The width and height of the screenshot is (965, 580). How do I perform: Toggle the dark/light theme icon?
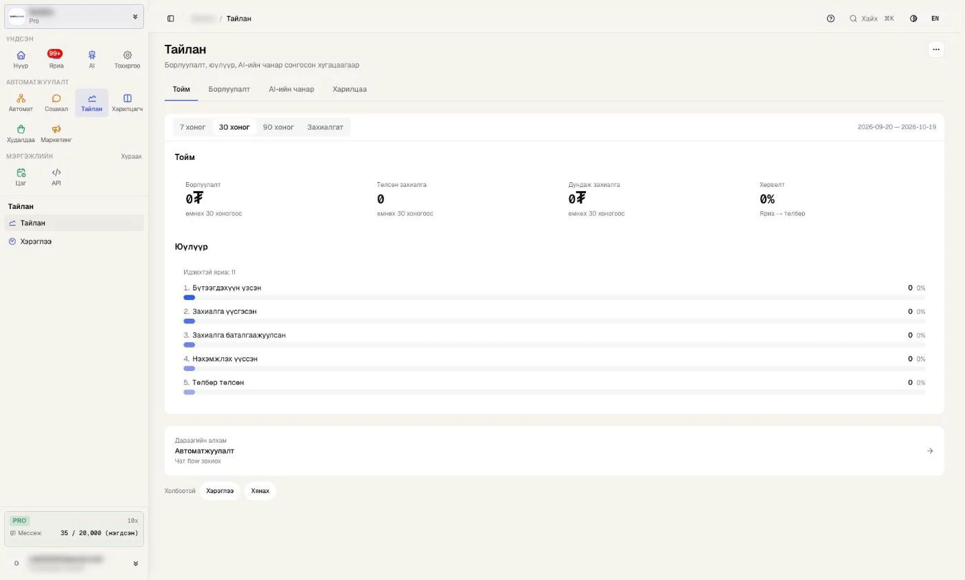[x=913, y=19]
